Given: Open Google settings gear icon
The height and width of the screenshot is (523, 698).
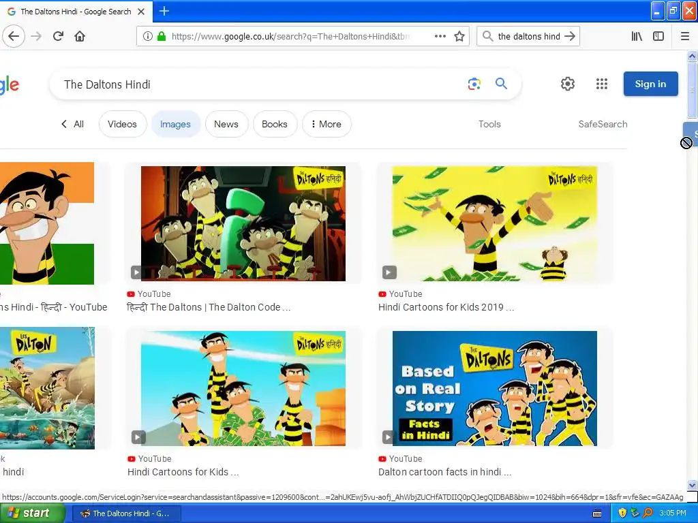Looking at the screenshot, I should (568, 84).
